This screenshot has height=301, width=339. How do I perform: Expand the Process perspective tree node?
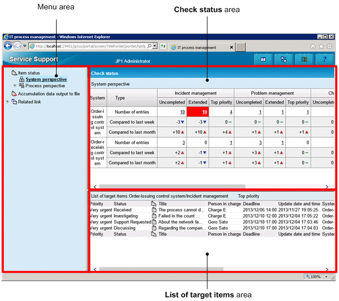(15, 86)
